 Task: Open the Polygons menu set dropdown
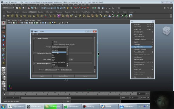point(8,8)
